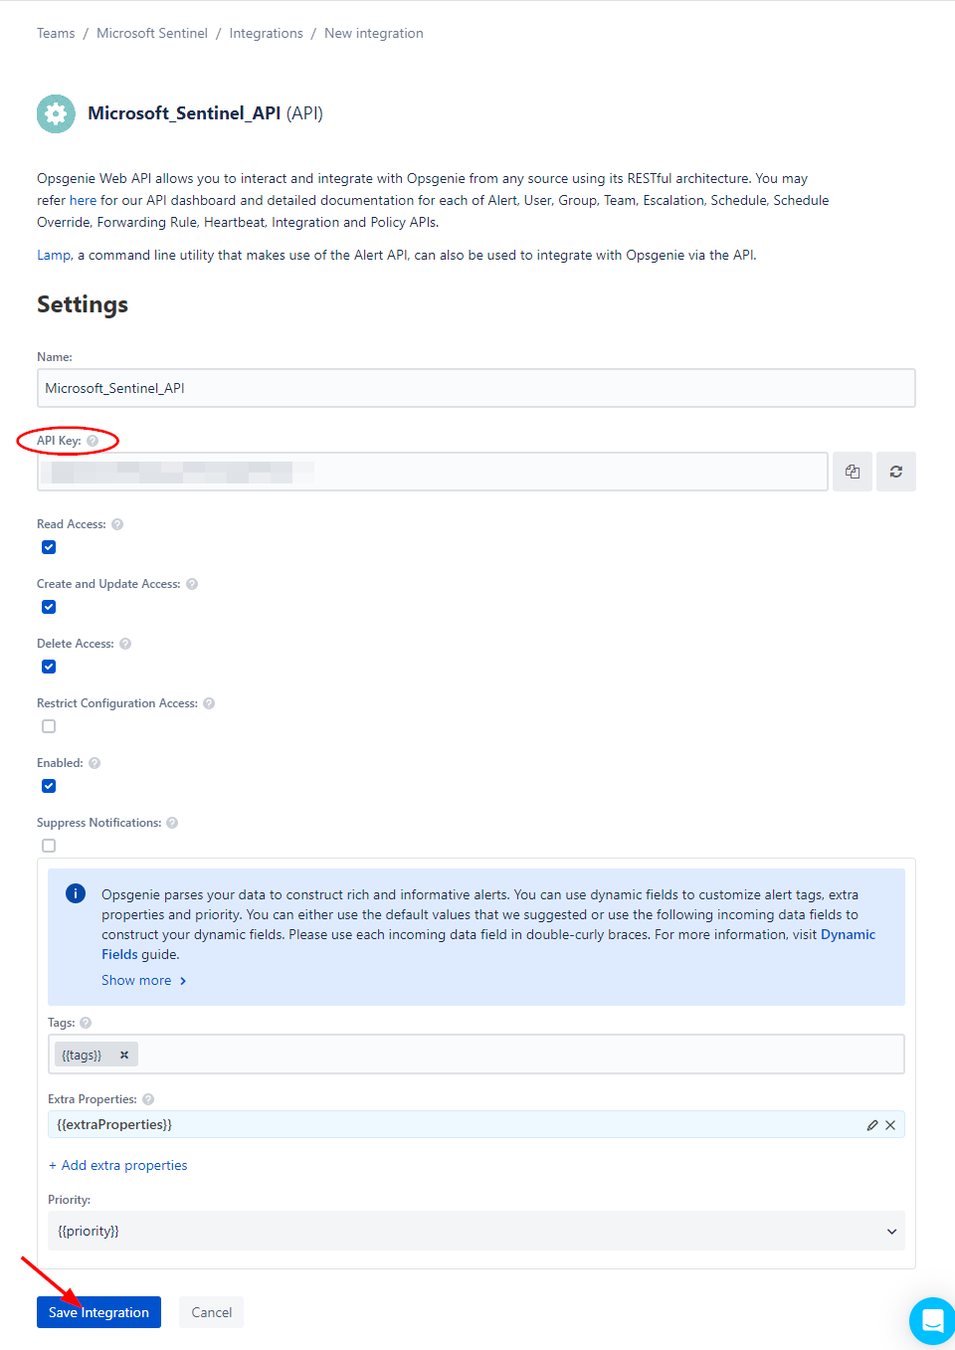The image size is (955, 1350).
Task: Click the Settings heading
Action: [83, 304]
